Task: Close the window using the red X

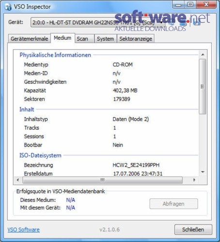Action: point(206,4)
